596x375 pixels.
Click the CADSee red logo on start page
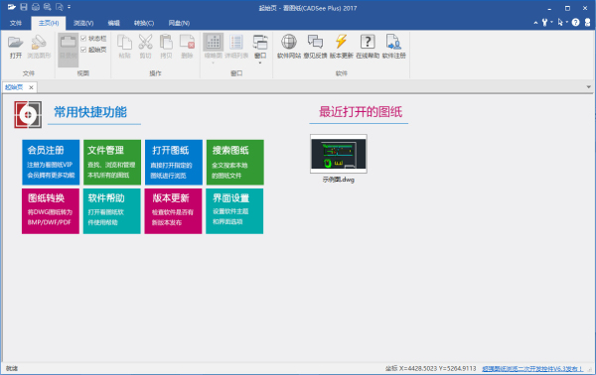28,114
